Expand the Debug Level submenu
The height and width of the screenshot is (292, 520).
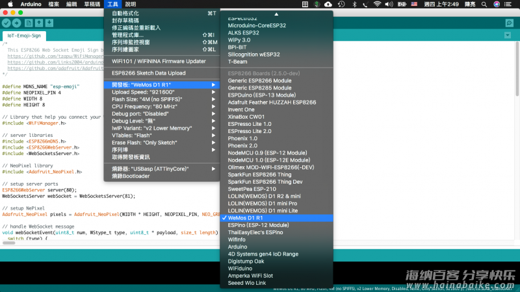click(162, 121)
